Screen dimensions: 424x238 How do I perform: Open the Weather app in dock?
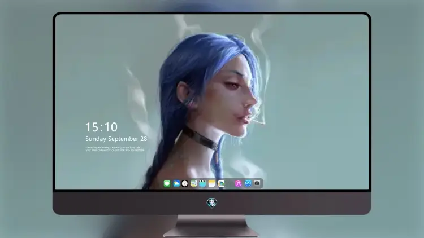pyautogui.click(x=176, y=184)
